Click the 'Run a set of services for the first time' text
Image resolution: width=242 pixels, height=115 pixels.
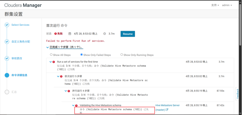78,62
